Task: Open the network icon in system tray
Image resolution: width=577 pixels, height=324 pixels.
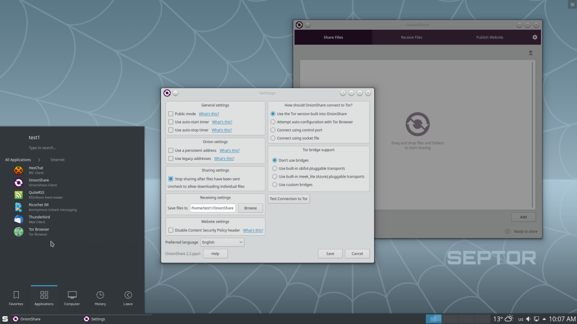Action: (x=536, y=319)
